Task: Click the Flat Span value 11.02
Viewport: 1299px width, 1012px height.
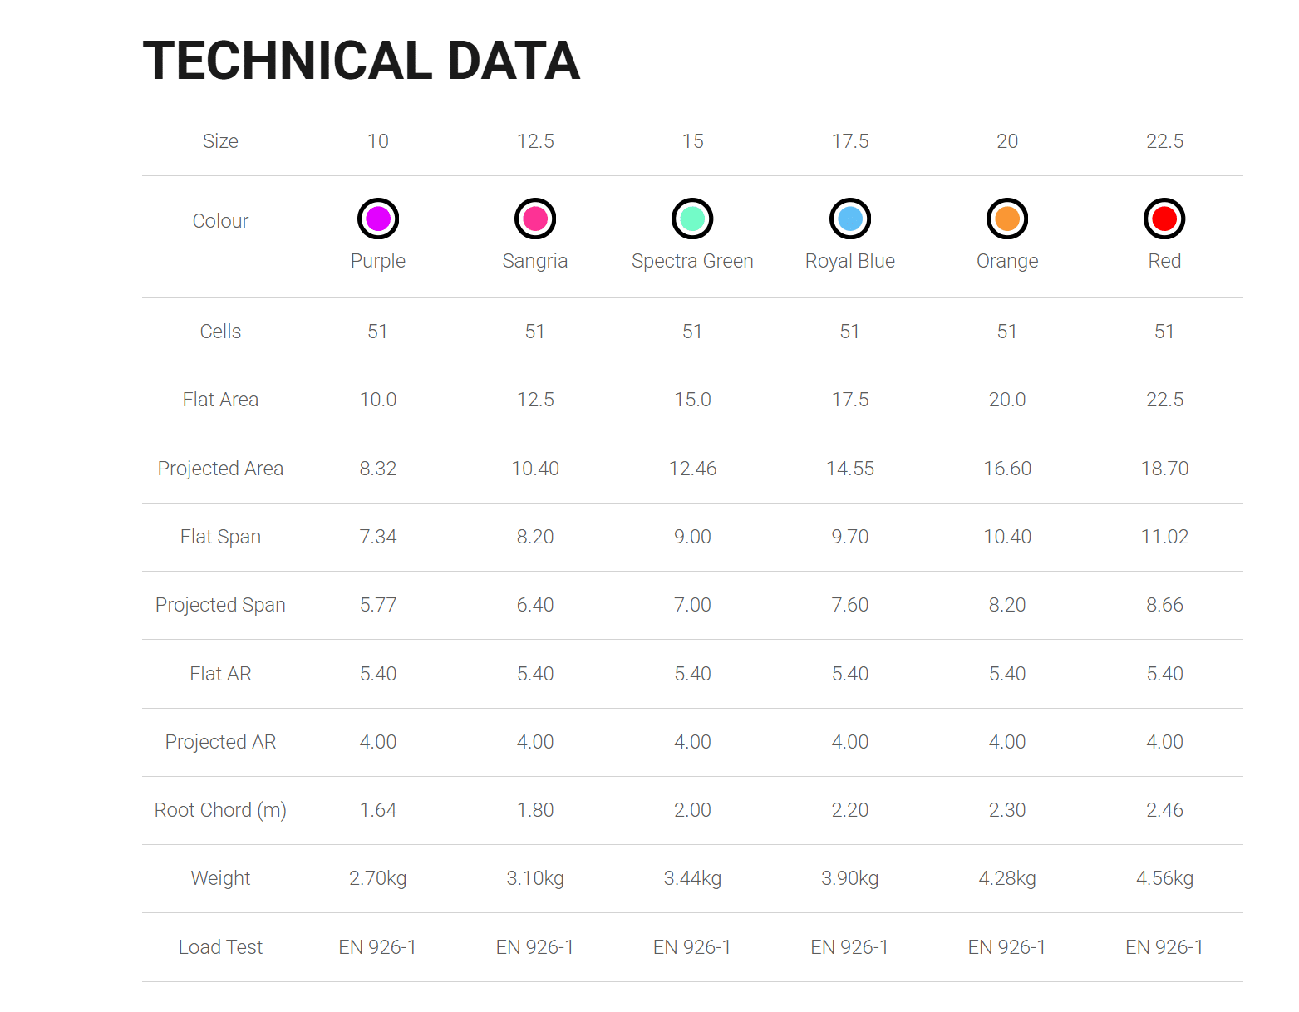Action: 1164,537
